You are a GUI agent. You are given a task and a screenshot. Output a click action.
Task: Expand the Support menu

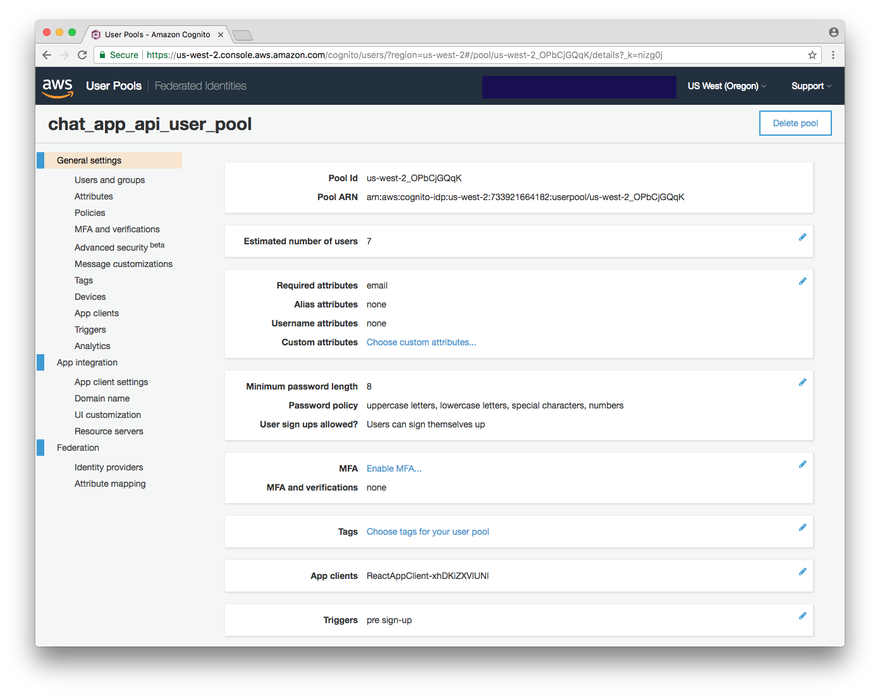pyautogui.click(x=811, y=86)
